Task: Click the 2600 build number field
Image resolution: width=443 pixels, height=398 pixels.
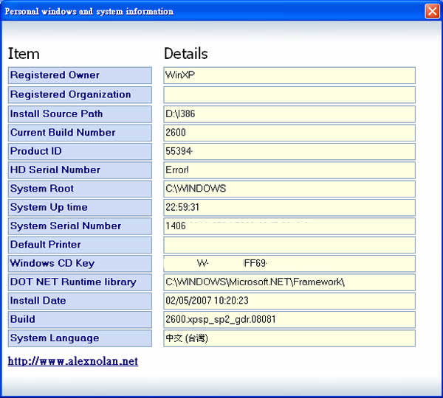Action: pos(289,133)
